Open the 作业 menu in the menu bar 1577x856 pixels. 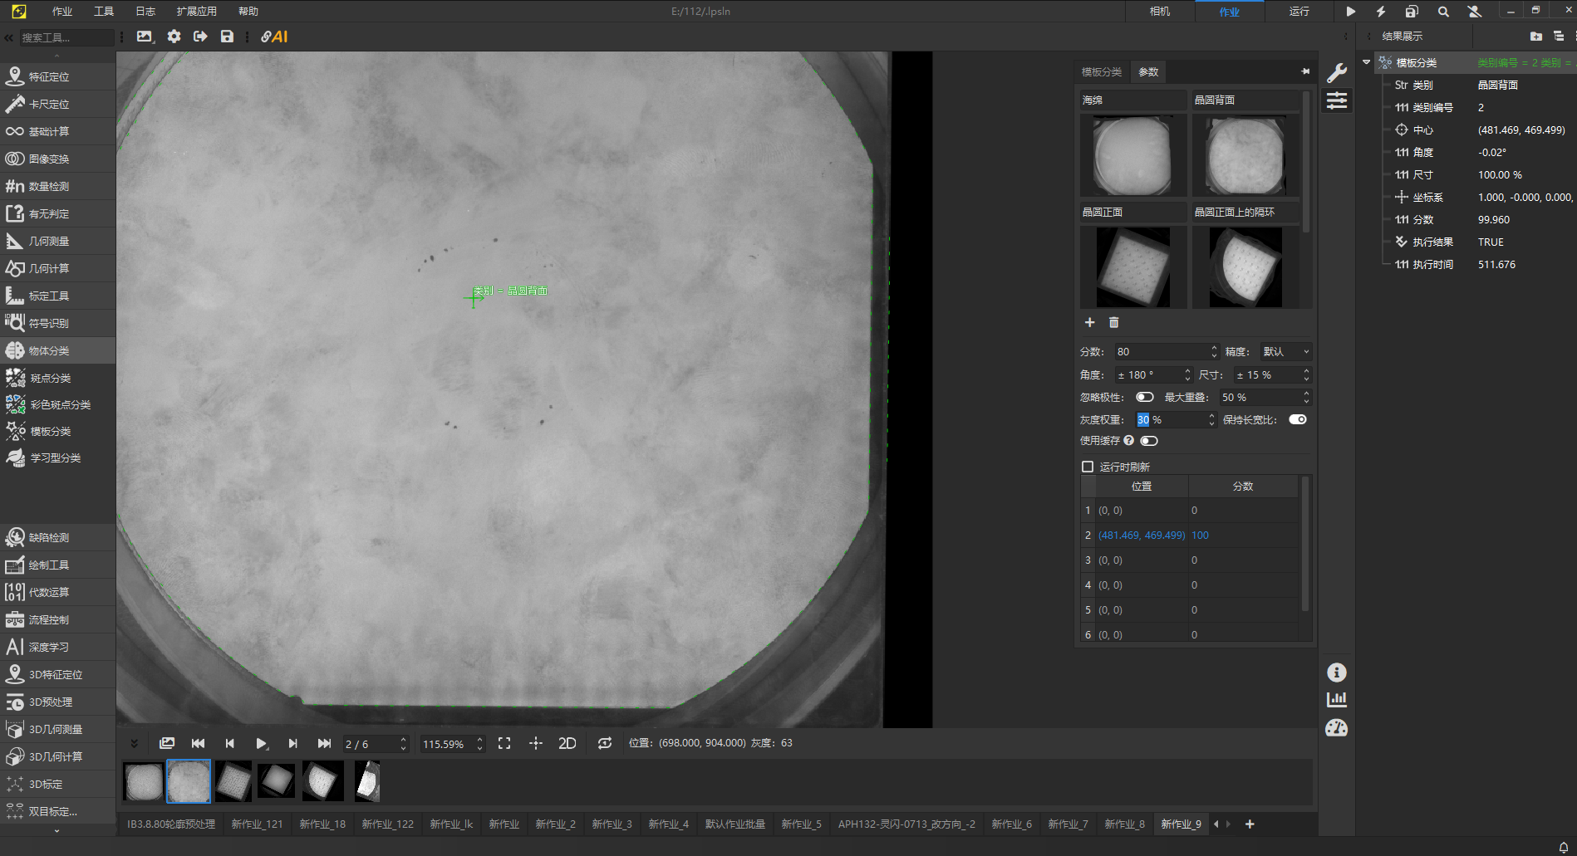[62, 12]
